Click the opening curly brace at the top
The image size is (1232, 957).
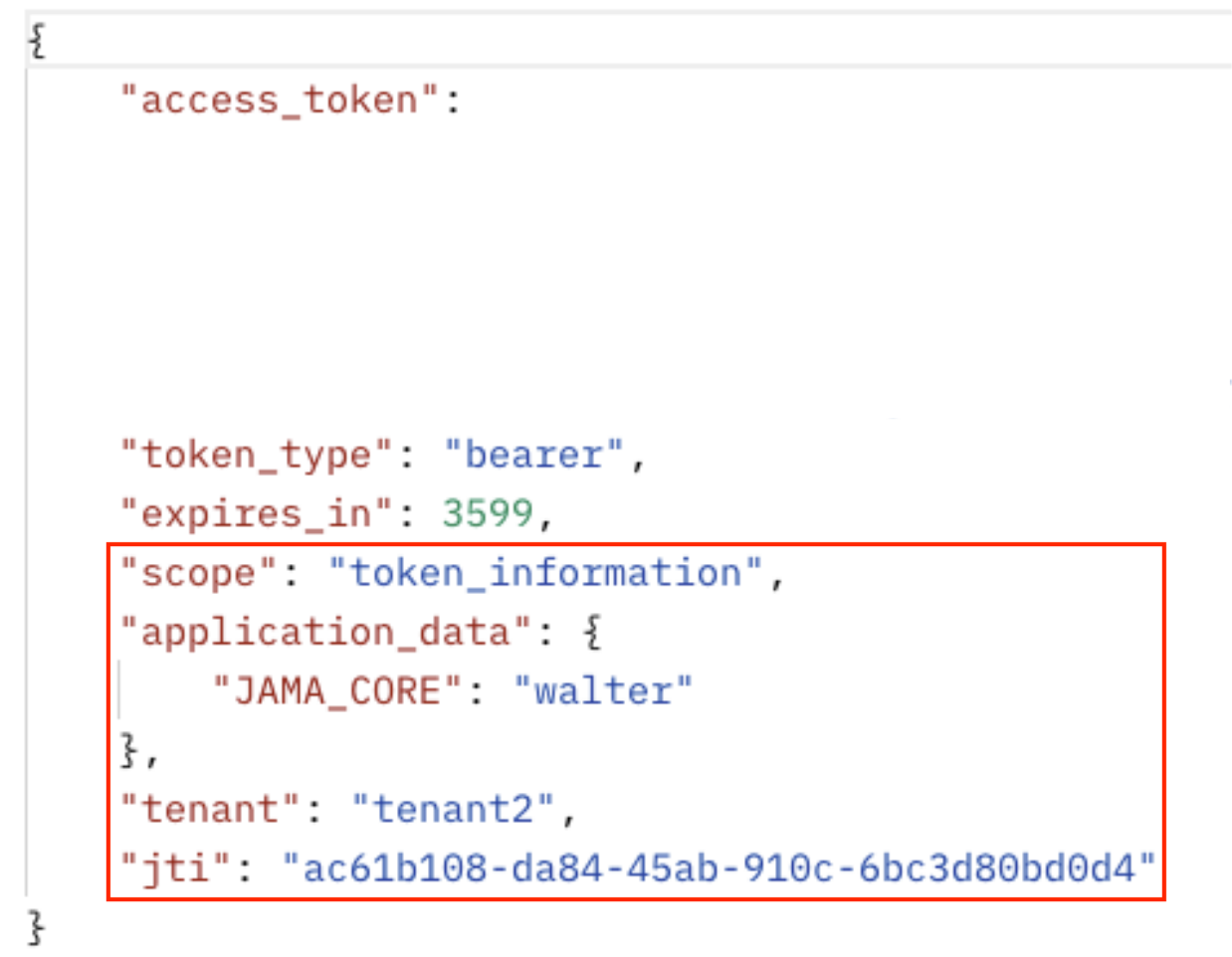pos(37,41)
